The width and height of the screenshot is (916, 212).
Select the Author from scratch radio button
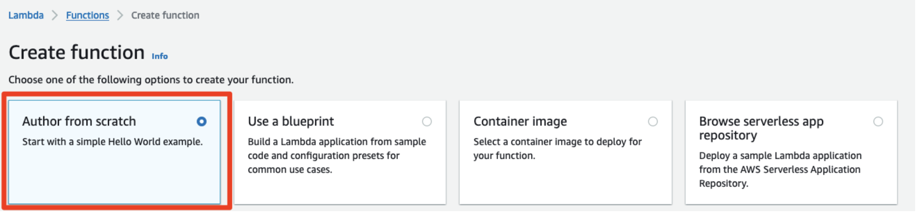(x=201, y=121)
